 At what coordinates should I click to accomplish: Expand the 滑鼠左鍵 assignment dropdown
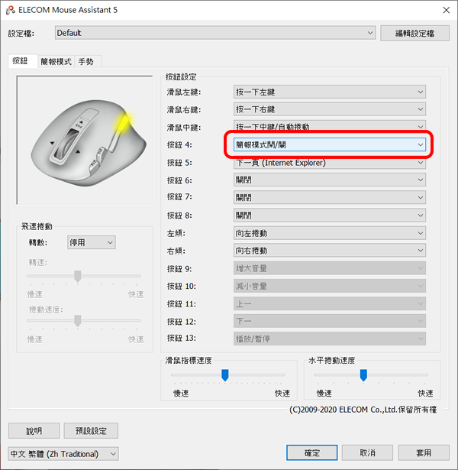[330, 92]
